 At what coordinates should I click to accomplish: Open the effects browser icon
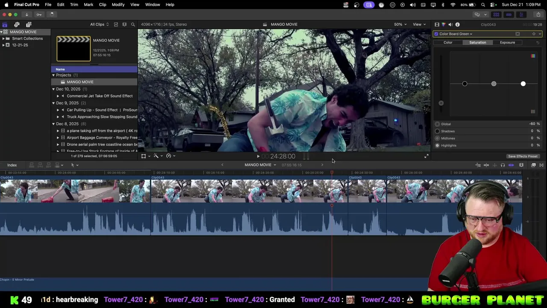click(x=533, y=165)
